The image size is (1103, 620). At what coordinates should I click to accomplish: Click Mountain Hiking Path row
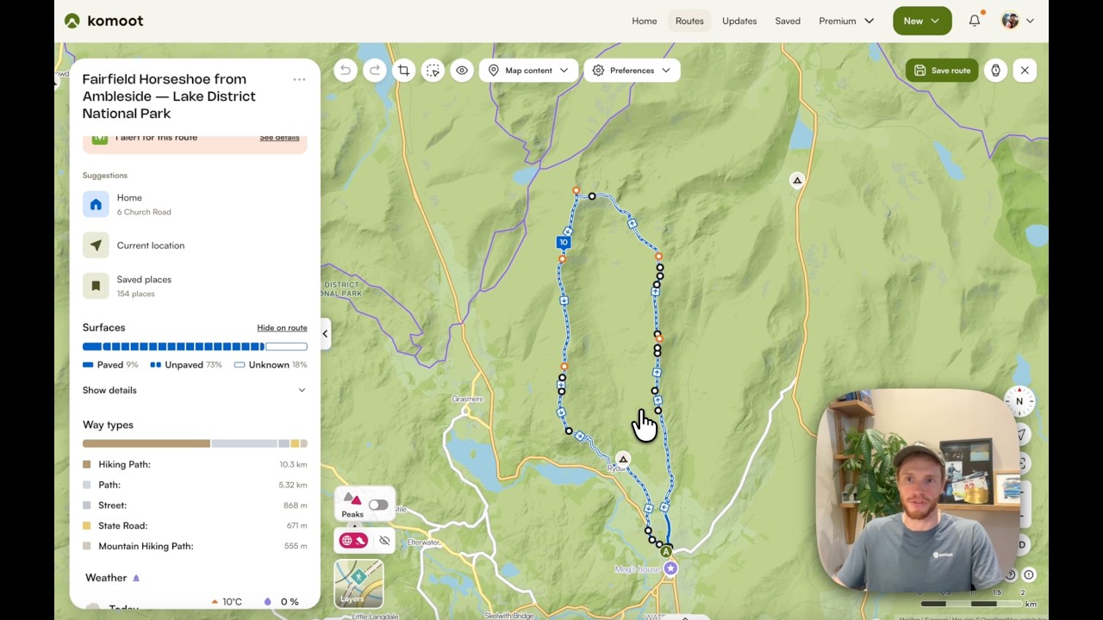tap(195, 546)
